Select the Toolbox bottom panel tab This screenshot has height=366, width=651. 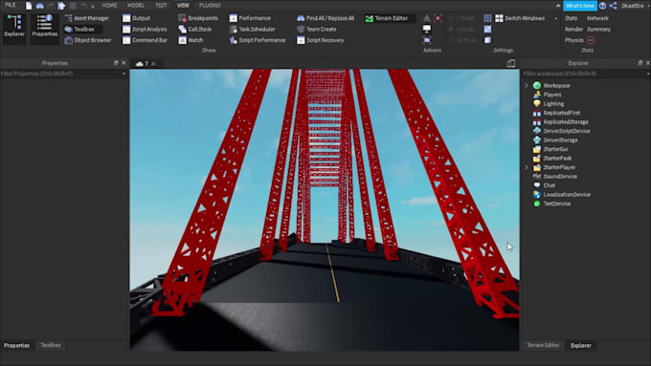pyautogui.click(x=51, y=345)
